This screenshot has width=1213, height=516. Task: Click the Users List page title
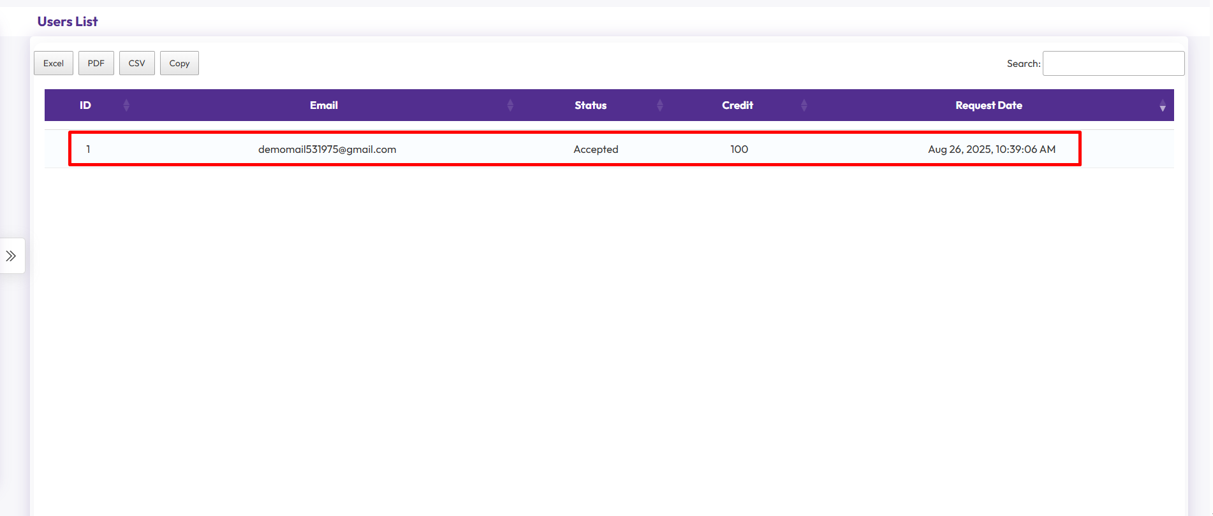pos(68,22)
